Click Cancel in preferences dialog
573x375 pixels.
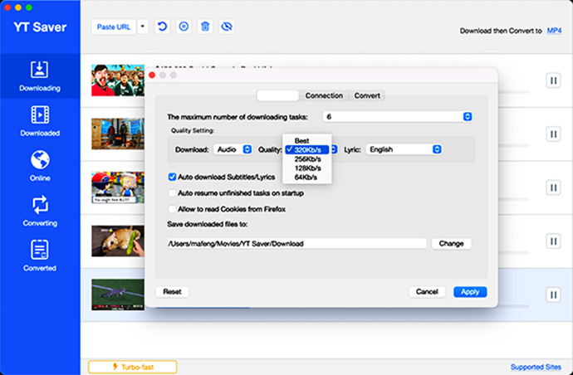pyautogui.click(x=427, y=292)
